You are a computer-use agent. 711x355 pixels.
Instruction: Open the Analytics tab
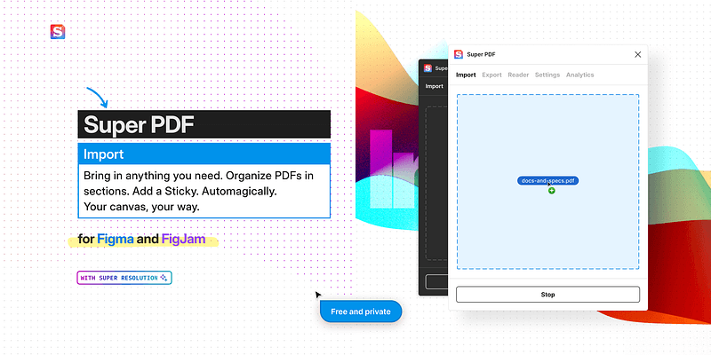[580, 75]
